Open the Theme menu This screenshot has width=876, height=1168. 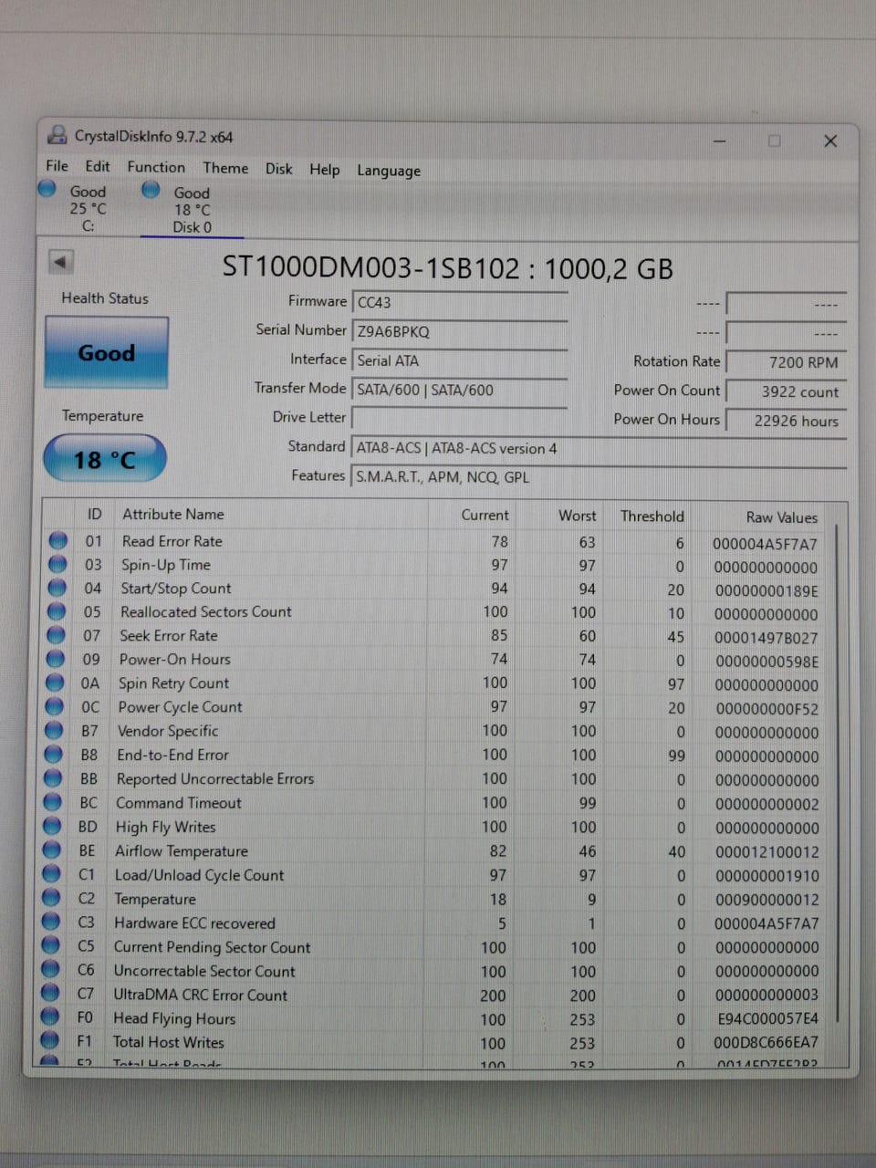tap(225, 168)
